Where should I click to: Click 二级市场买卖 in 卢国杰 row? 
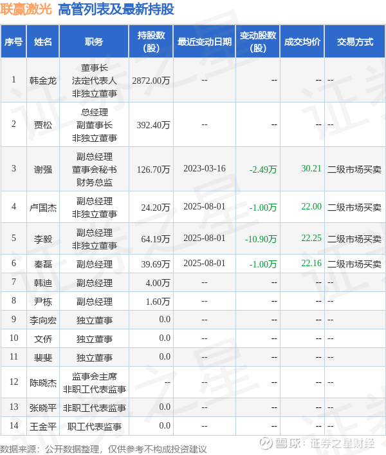click(x=354, y=208)
